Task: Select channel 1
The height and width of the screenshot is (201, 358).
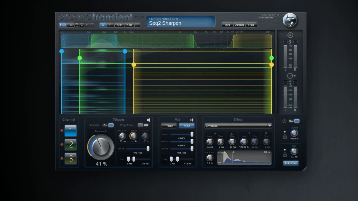Action: (x=71, y=131)
